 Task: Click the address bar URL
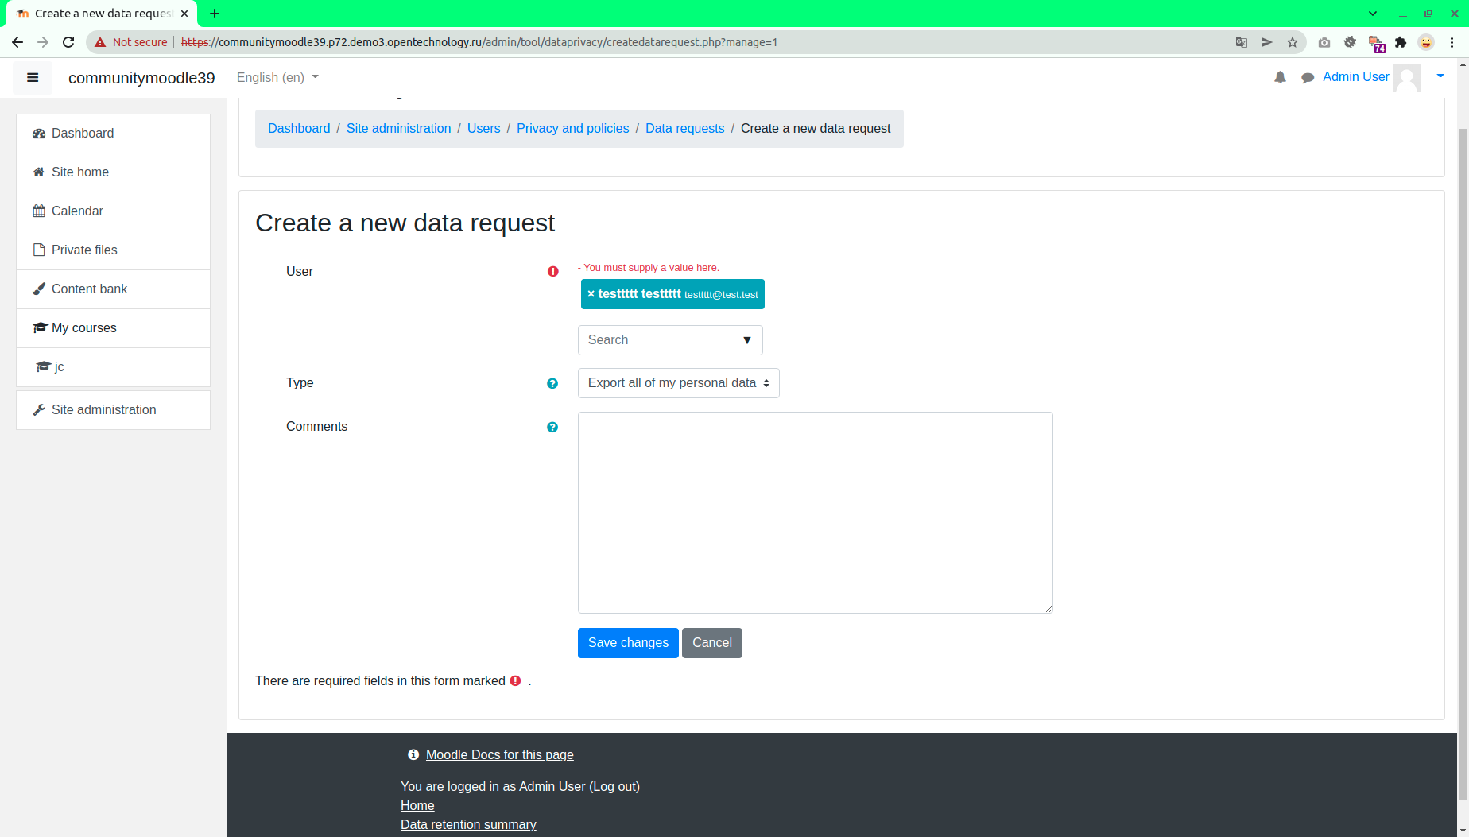[x=479, y=42]
